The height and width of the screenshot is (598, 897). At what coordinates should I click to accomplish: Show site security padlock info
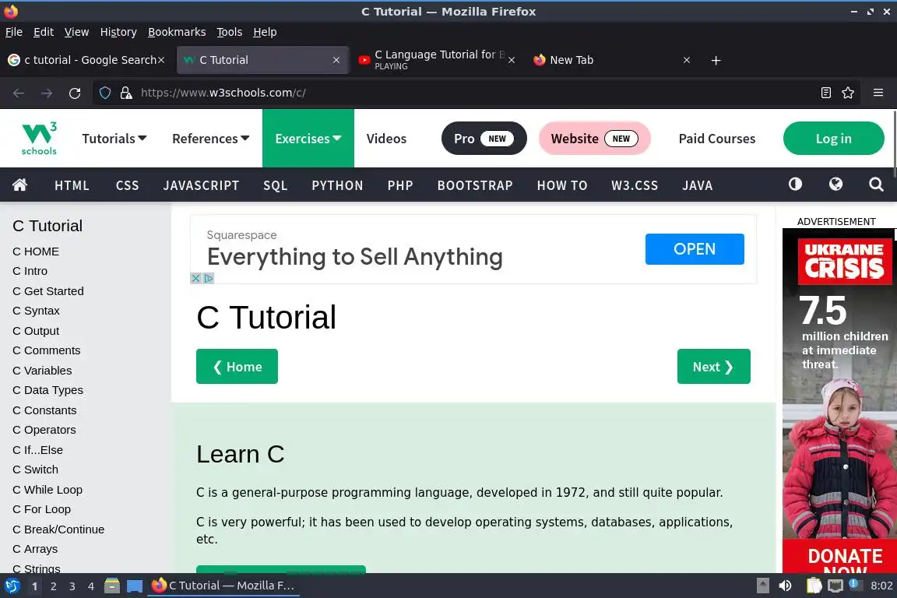126,93
